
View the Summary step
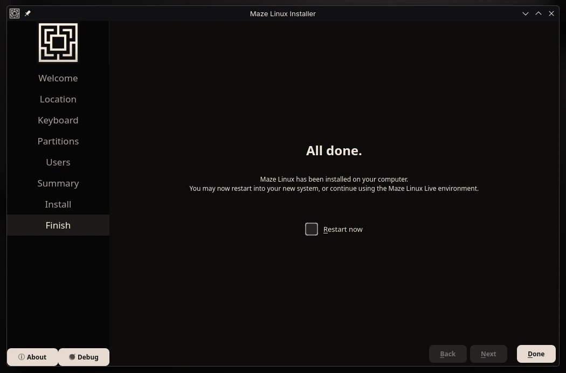[58, 183]
